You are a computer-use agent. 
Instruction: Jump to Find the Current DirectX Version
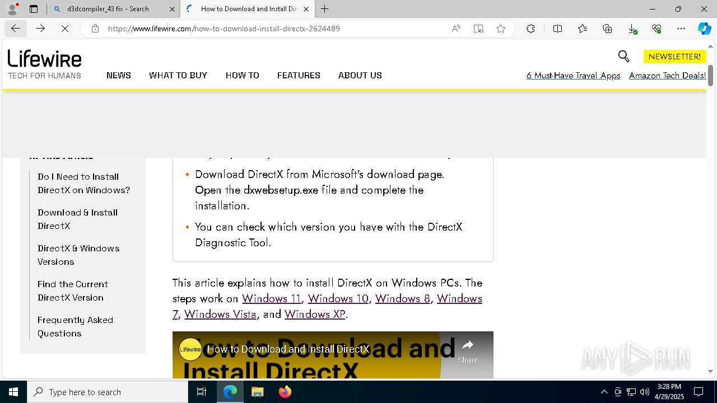pos(73,290)
